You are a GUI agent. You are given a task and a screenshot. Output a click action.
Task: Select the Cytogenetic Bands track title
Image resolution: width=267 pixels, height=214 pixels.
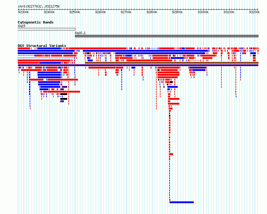click(x=36, y=22)
